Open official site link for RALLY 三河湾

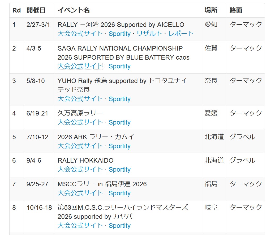[80, 34]
